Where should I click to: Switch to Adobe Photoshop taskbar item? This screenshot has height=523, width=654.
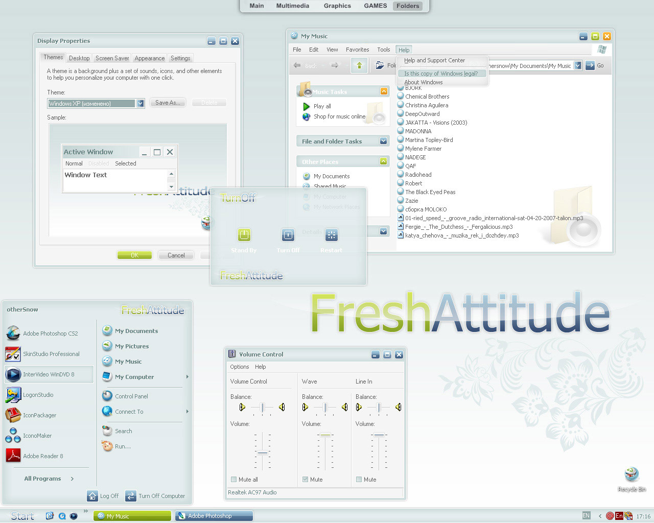[214, 516]
